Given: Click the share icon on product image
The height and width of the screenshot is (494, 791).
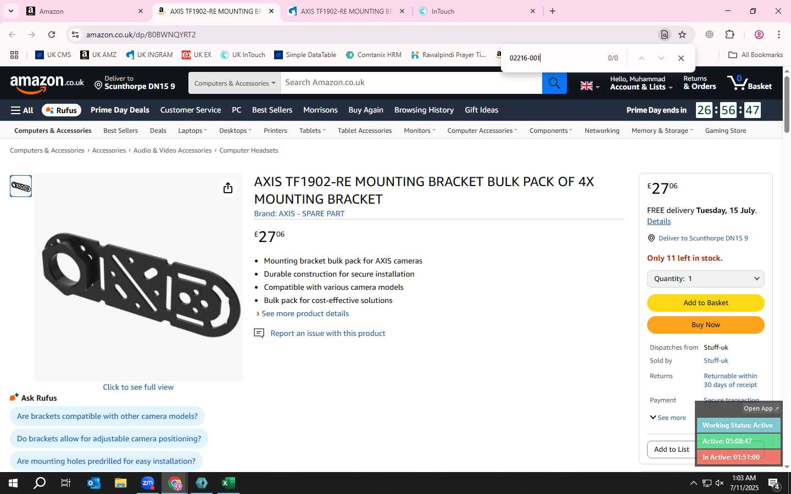Looking at the screenshot, I should click(228, 188).
